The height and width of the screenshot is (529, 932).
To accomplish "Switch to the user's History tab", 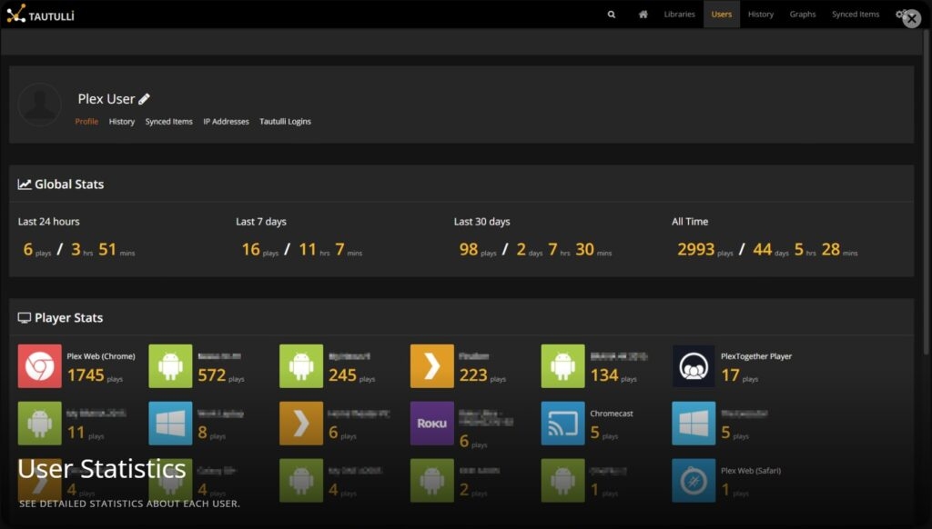I will (122, 121).
